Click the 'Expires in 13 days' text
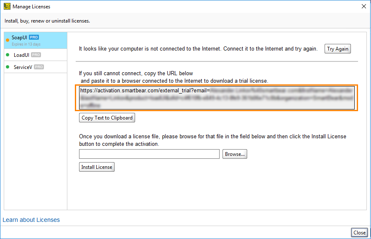Image resolution: width=371 pixels, height=239 pixels. click(26, 44)
